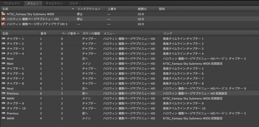Open the タイムライン tab
Image resolution: width=259 pixels, height=127 pixels.
(x=54, y=3)
